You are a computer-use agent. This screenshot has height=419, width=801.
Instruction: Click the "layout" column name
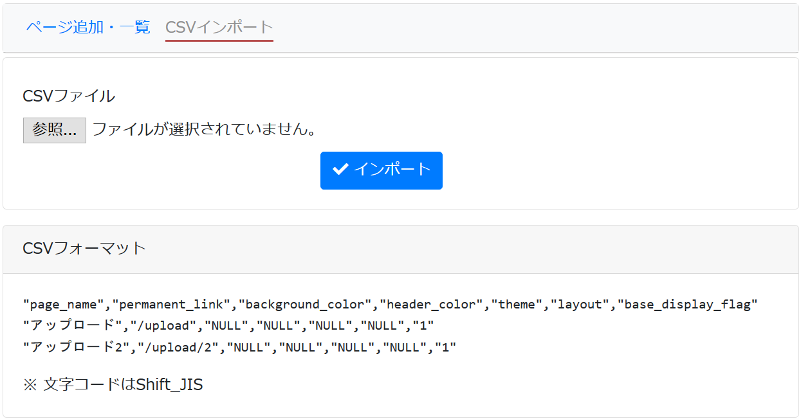pos(580,304)
